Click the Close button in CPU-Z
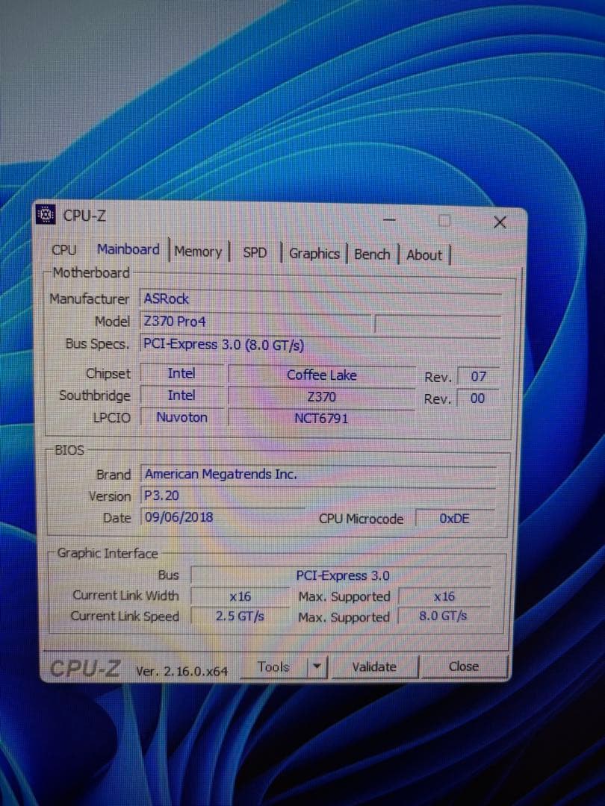Viewport: 605px width, 806px height. coord(463,666)
